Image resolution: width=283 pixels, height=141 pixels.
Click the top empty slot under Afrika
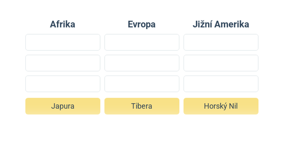63,42
